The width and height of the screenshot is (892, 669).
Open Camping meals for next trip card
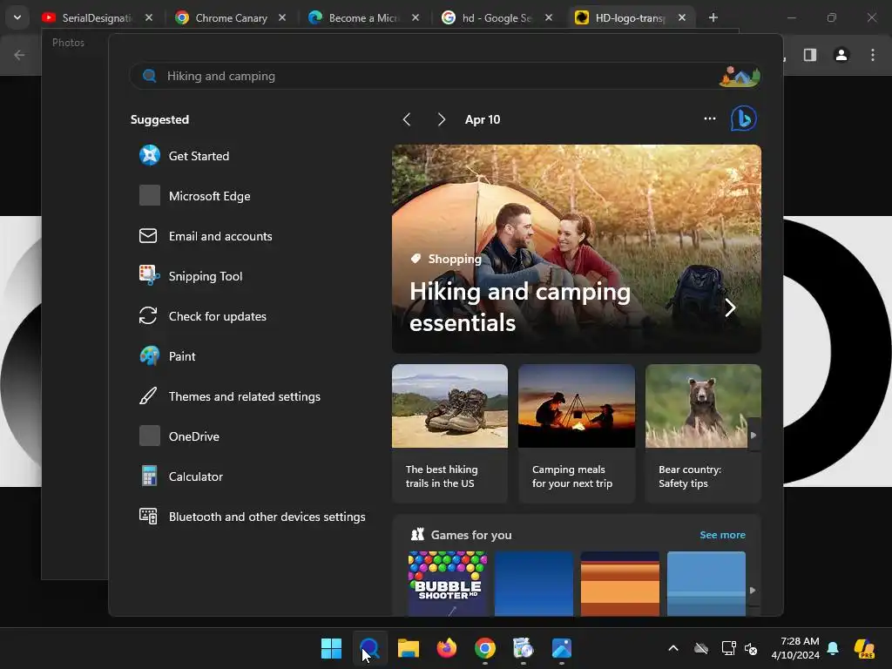[577, 434]
